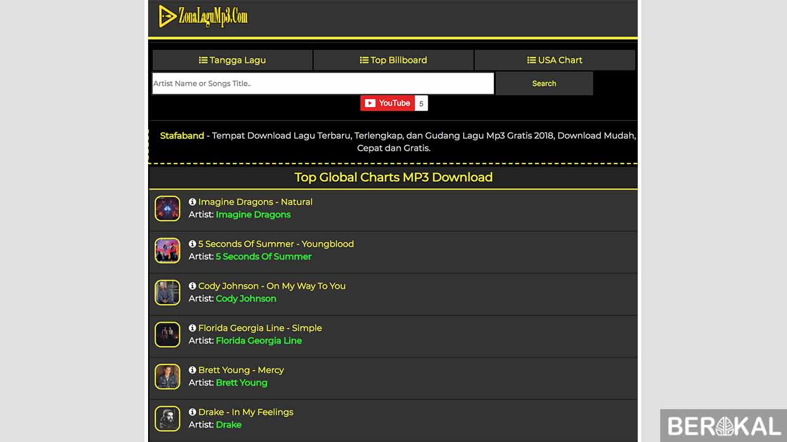
Task: Open the 5 Seconds Of Summer artist link
Action: pos(263,257)
